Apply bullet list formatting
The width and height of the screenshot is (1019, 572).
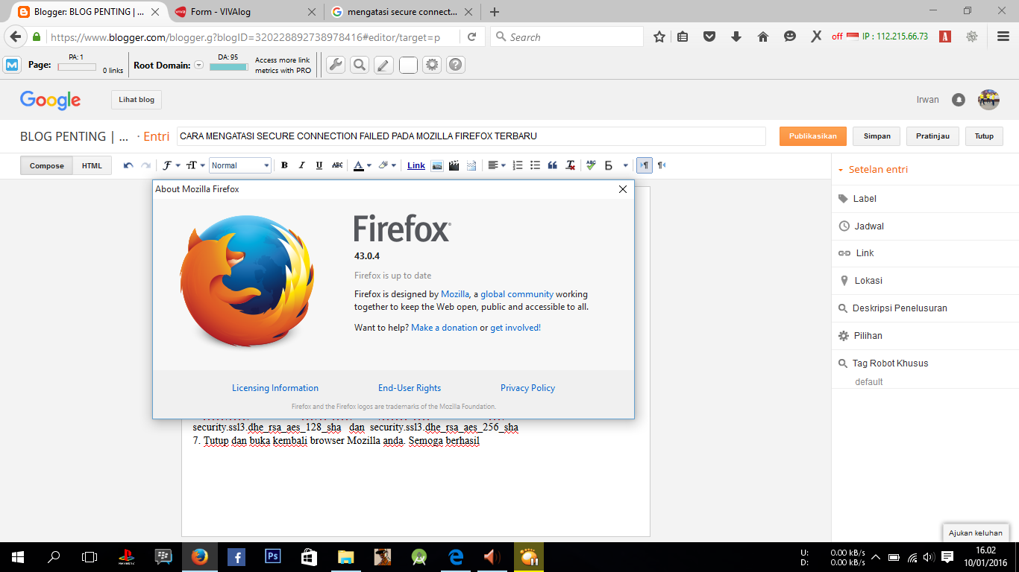535,165
